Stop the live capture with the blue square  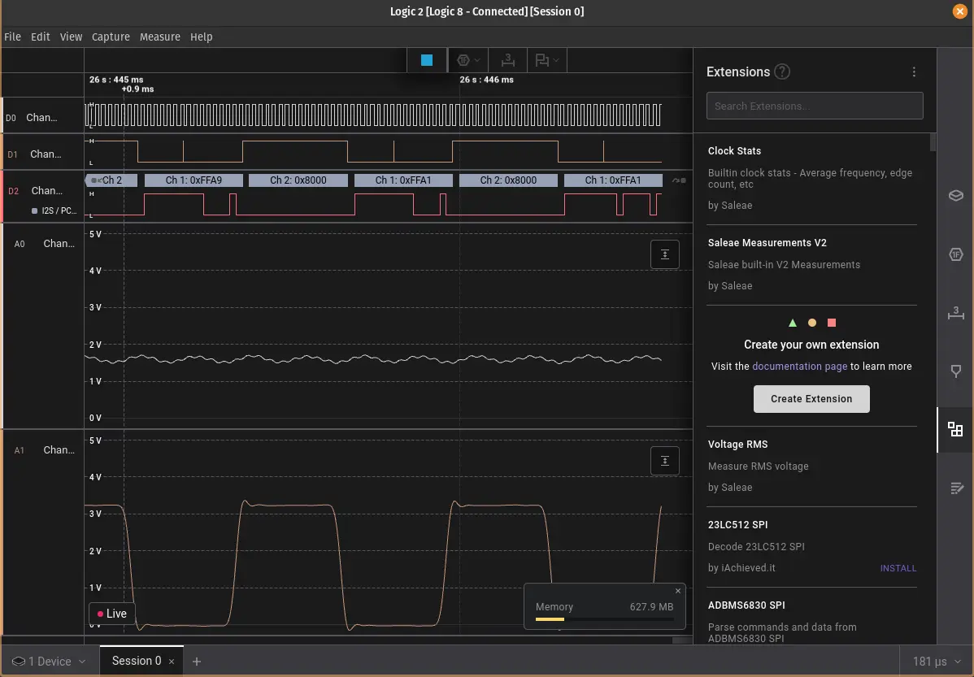click(427, 60)
